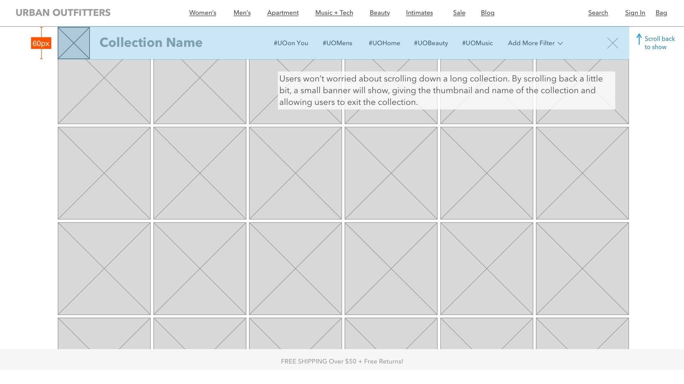Screen dimensions: 684x384
Task: Expand the Add More Filter dropdown
Action: [x=531, y=43]
